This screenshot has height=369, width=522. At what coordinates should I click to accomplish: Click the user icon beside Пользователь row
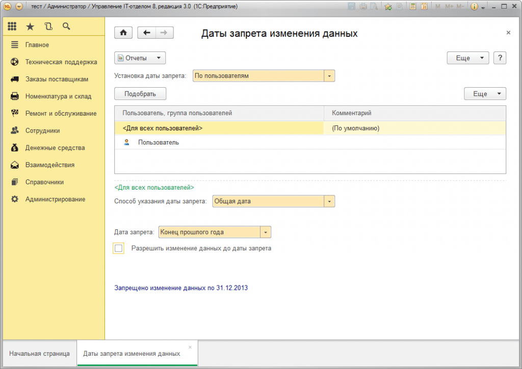point(126,142)
